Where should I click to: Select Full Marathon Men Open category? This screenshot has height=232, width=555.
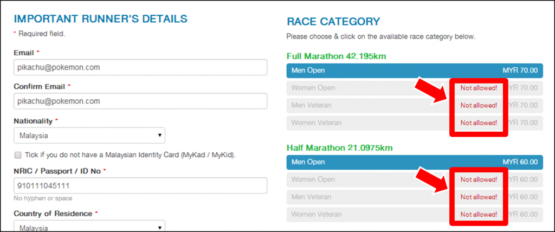pos(415,70)
